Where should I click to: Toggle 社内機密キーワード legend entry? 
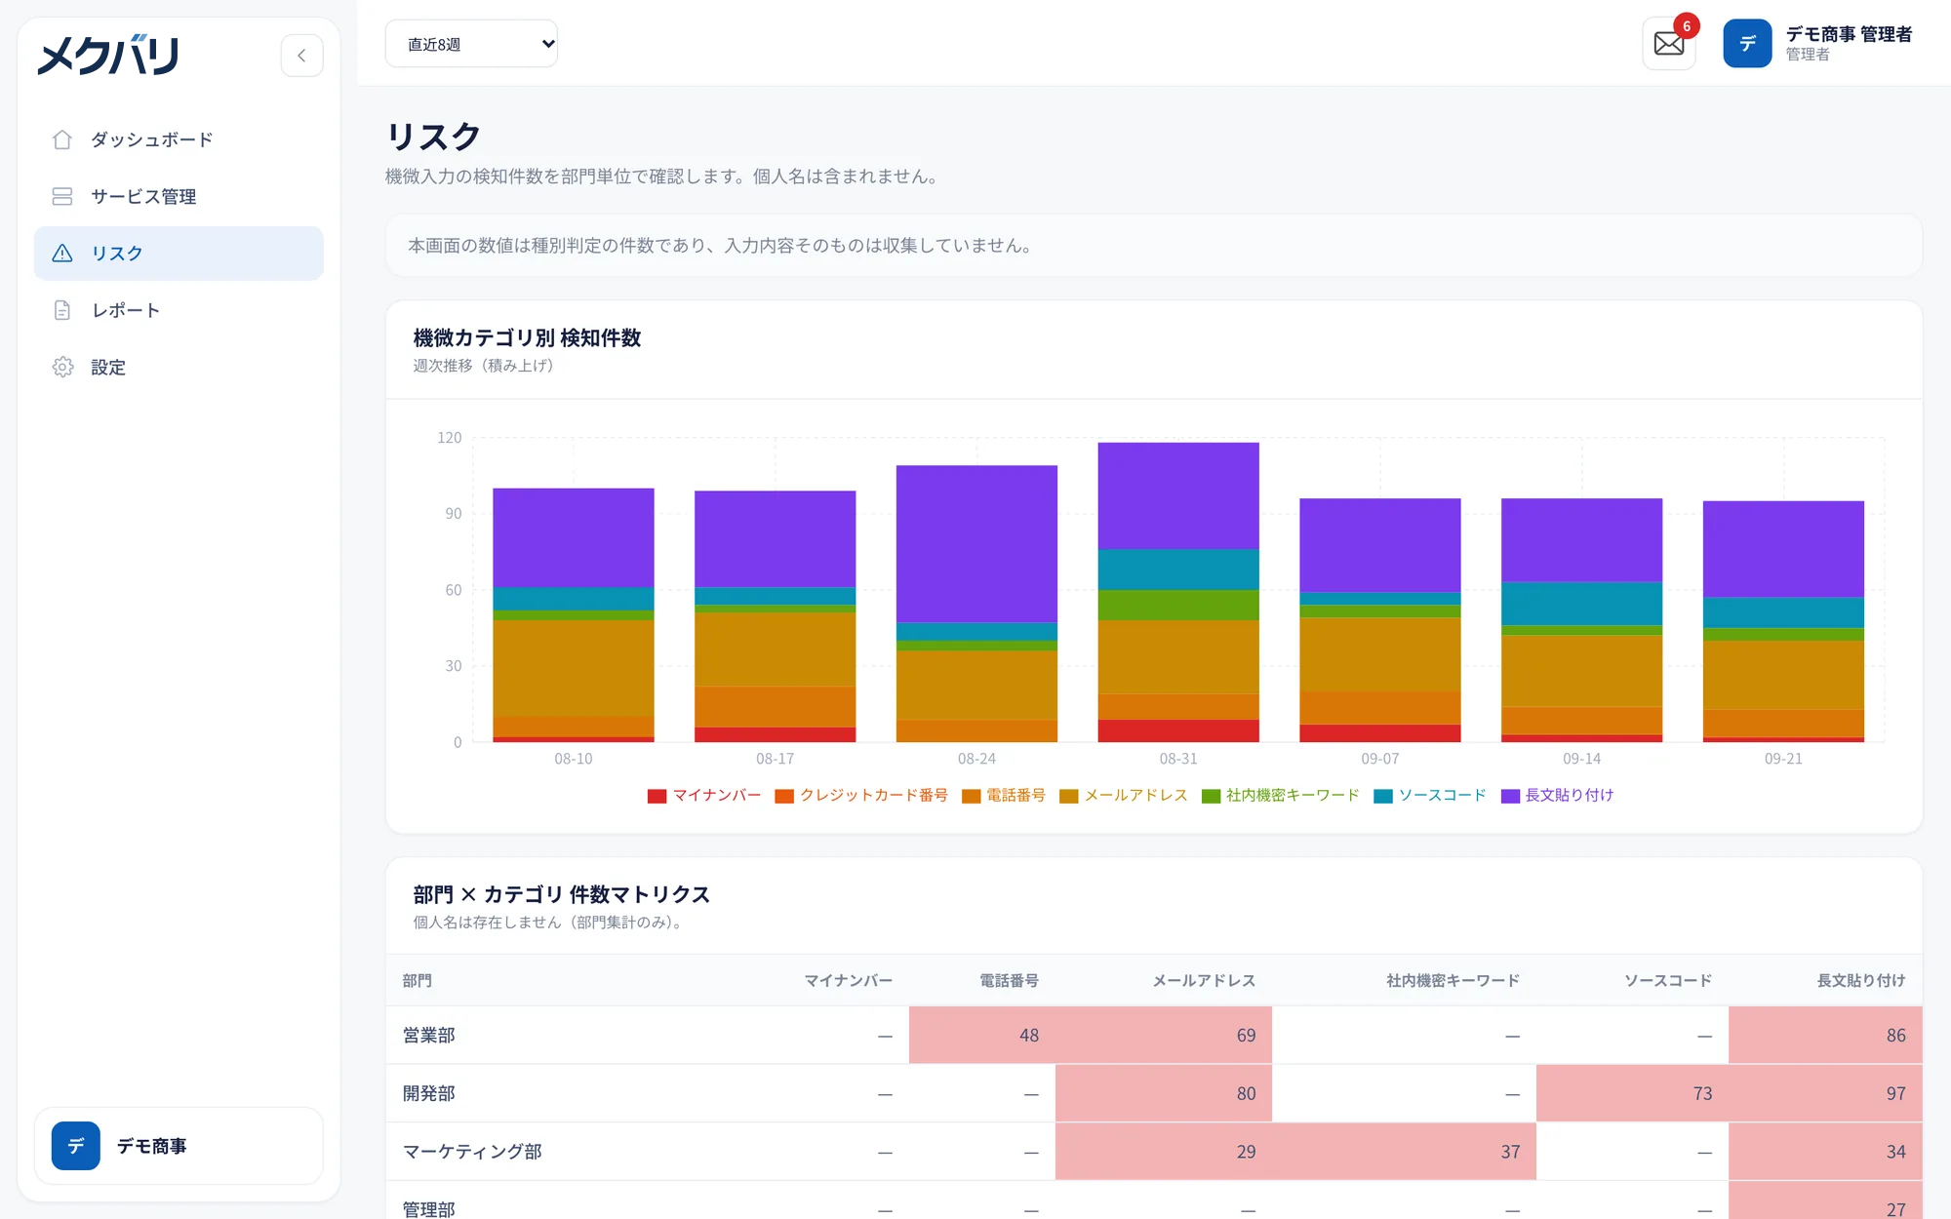point(1281,796)
